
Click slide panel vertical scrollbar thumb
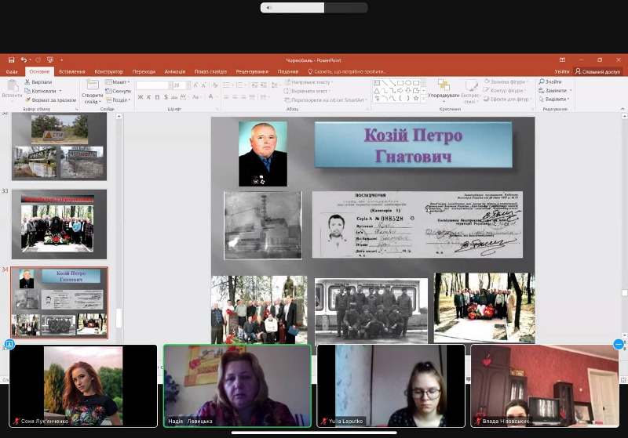[119, 318]
